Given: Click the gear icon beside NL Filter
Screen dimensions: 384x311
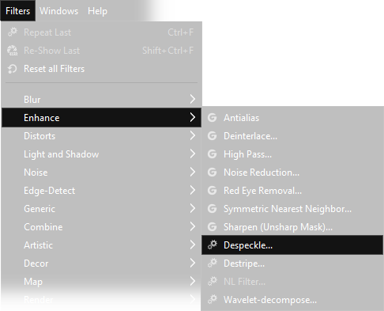Looking at the screenshot, I should (x=212, y=281).
